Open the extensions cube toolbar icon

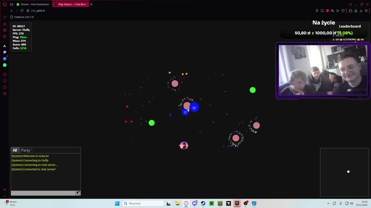pyautogui.click(x=350, y=11)
